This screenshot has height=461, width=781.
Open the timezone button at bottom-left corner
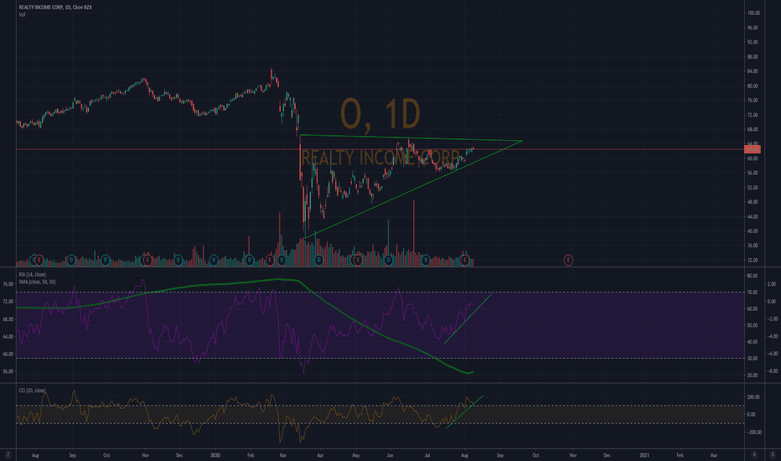click(8, 454)
